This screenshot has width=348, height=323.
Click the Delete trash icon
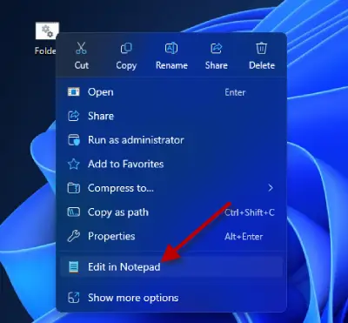pyautogui.click(x=261, y=48)
